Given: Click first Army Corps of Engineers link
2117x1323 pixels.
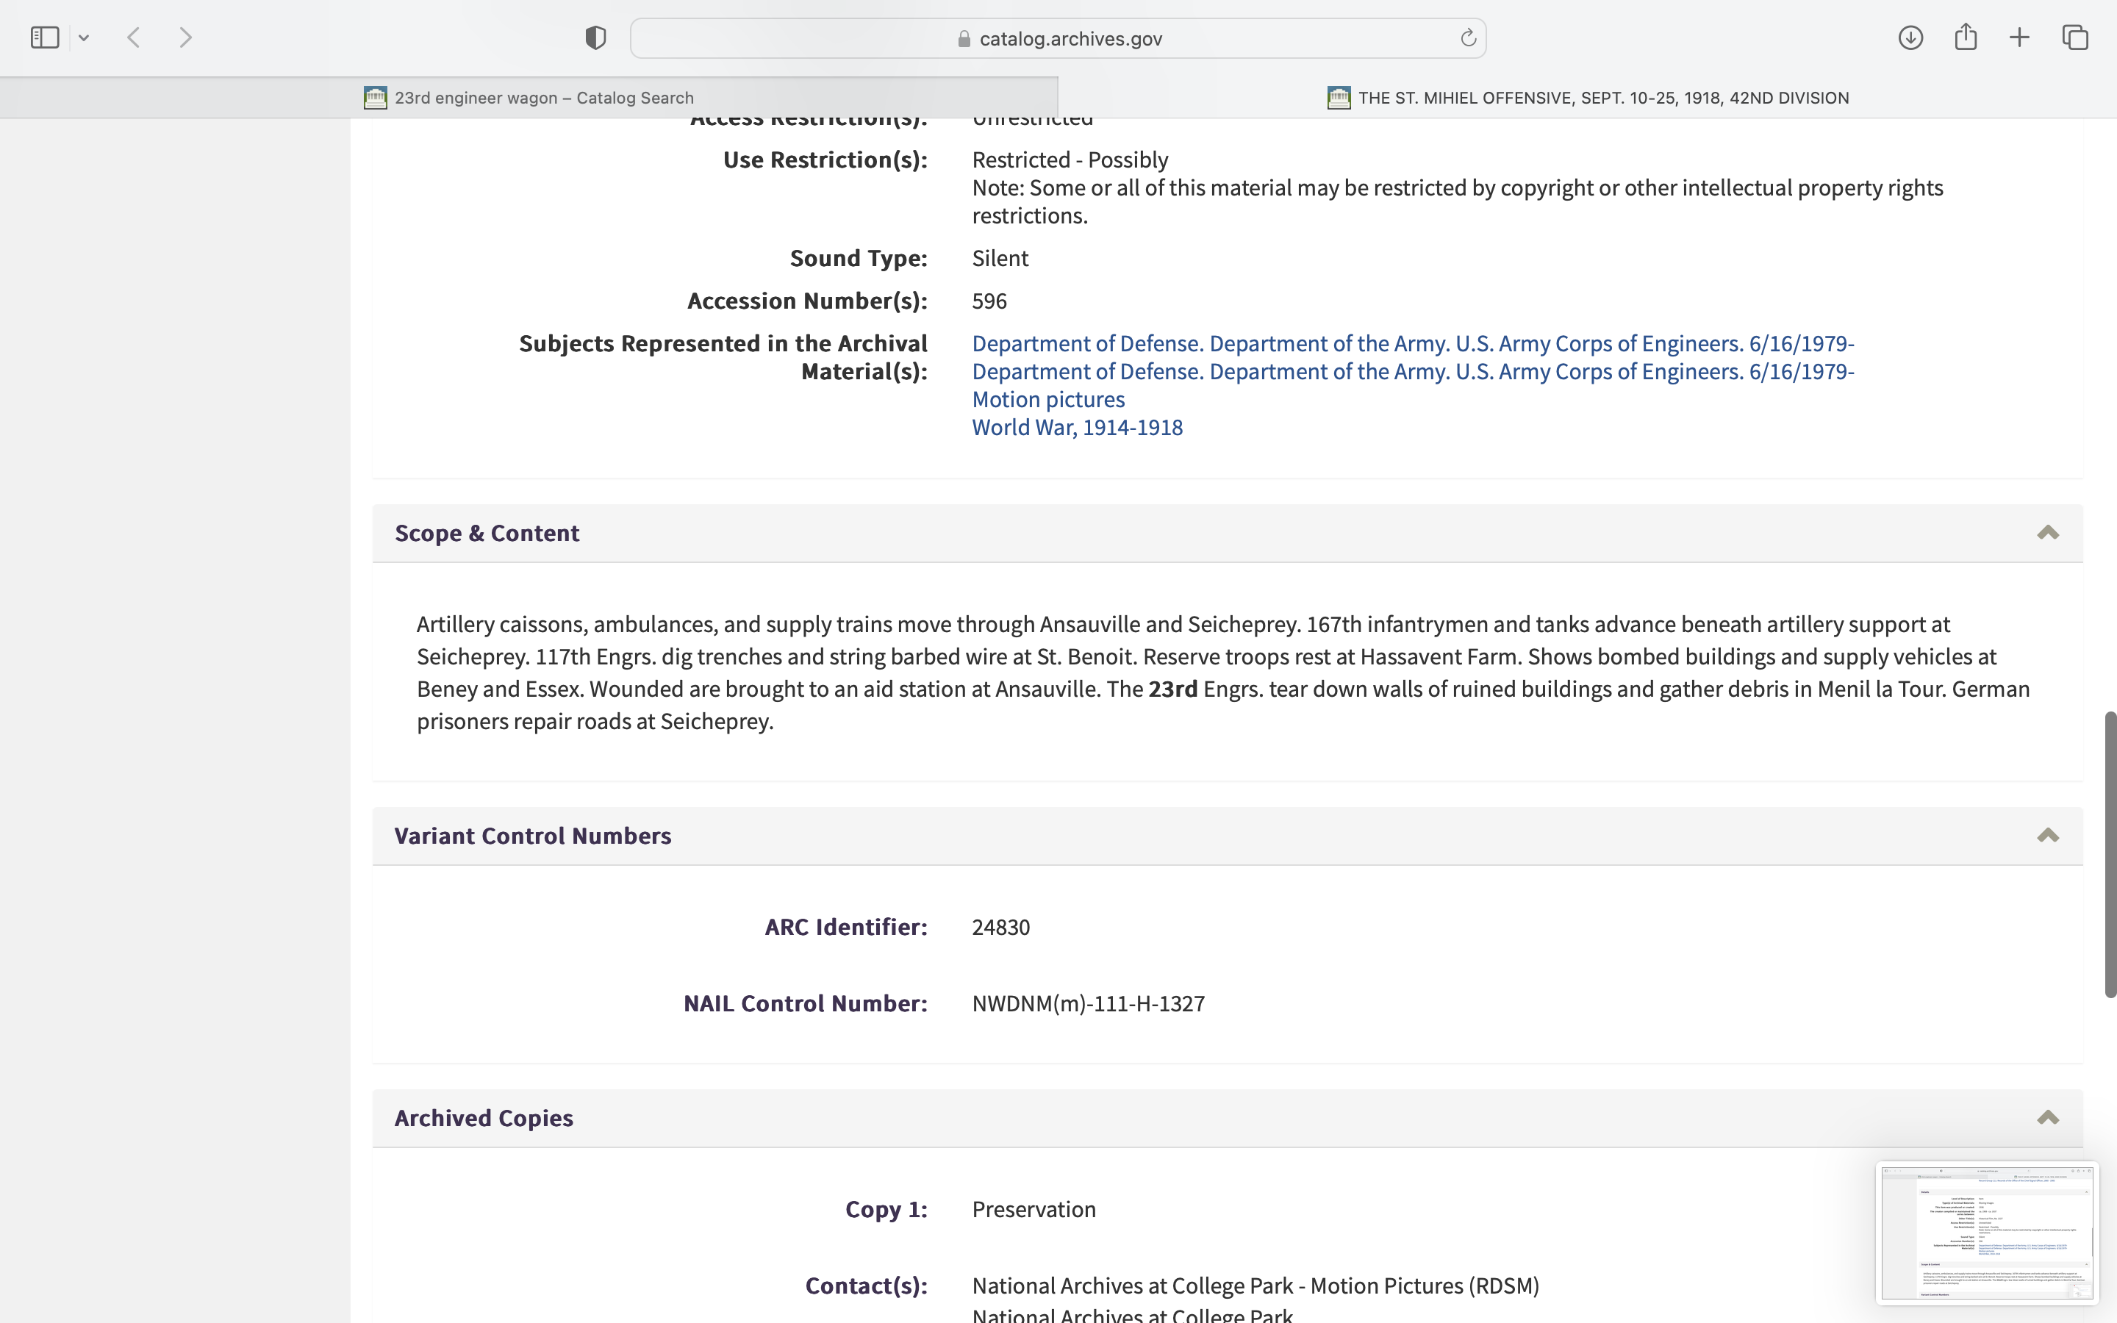Looking at the screenshot, I should 1412,343.
